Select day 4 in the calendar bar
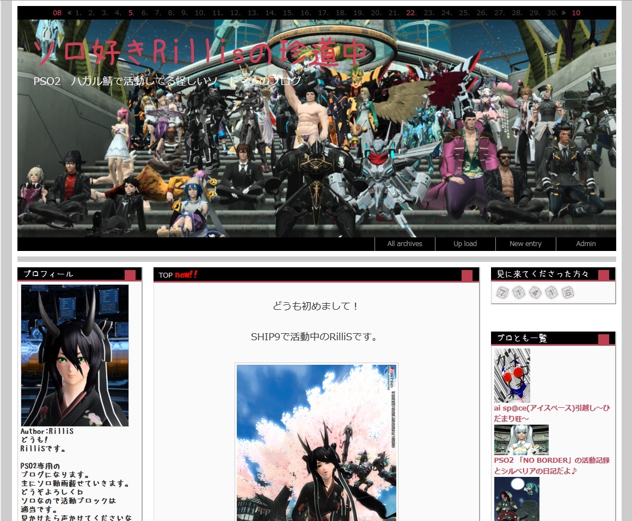This screenshot has height=521, width=632. (118, 13)
